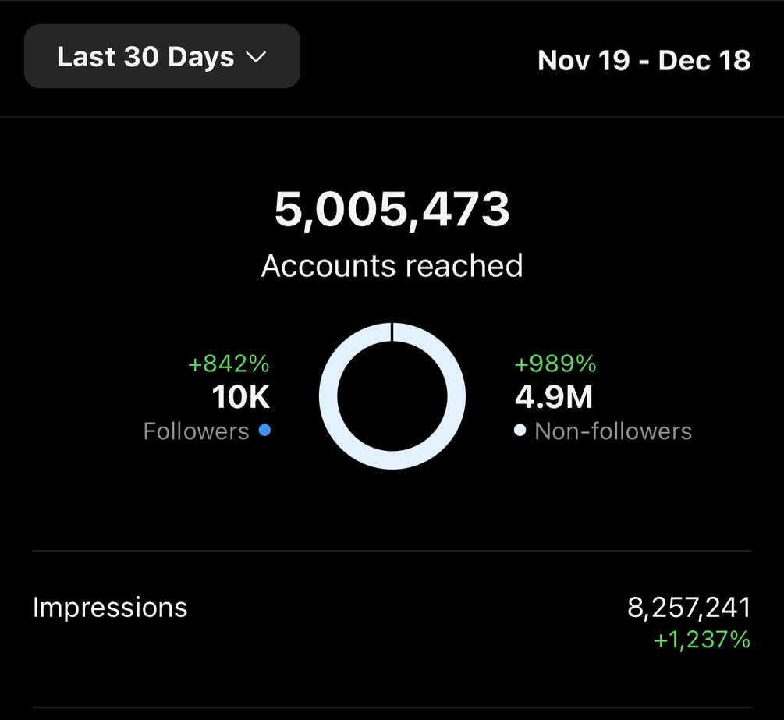Open the Last 30 Days dropdown

[161, 56]
